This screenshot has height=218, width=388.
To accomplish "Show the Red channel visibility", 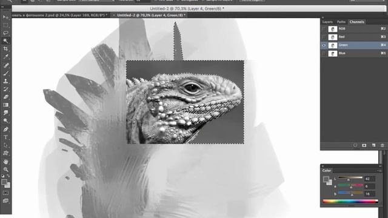I will coord(324,37).
